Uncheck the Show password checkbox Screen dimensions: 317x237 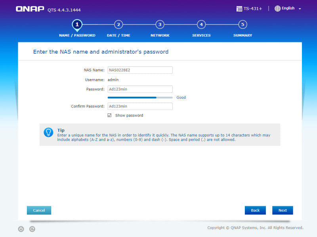pos(109,115)
